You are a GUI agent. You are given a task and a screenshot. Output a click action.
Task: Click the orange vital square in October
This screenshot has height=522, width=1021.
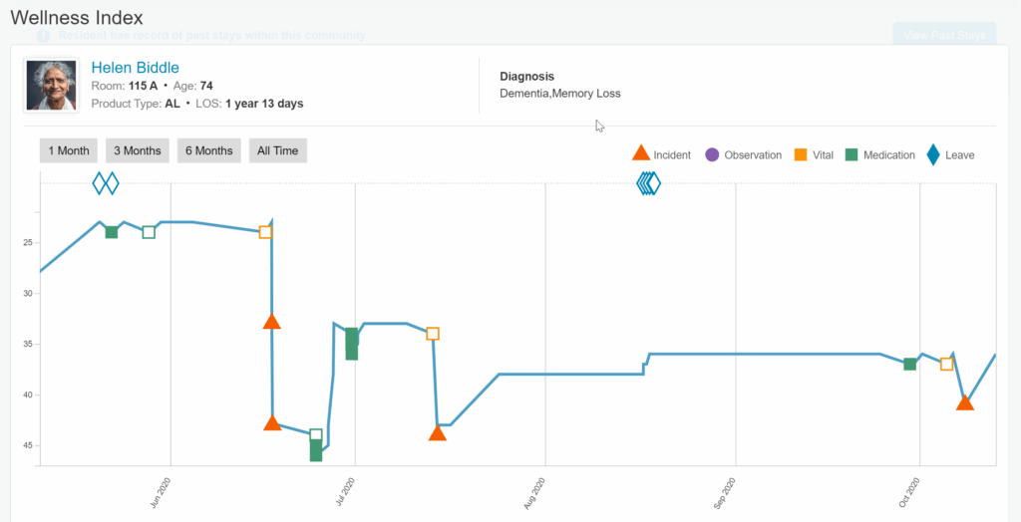[x=946, y=364]
